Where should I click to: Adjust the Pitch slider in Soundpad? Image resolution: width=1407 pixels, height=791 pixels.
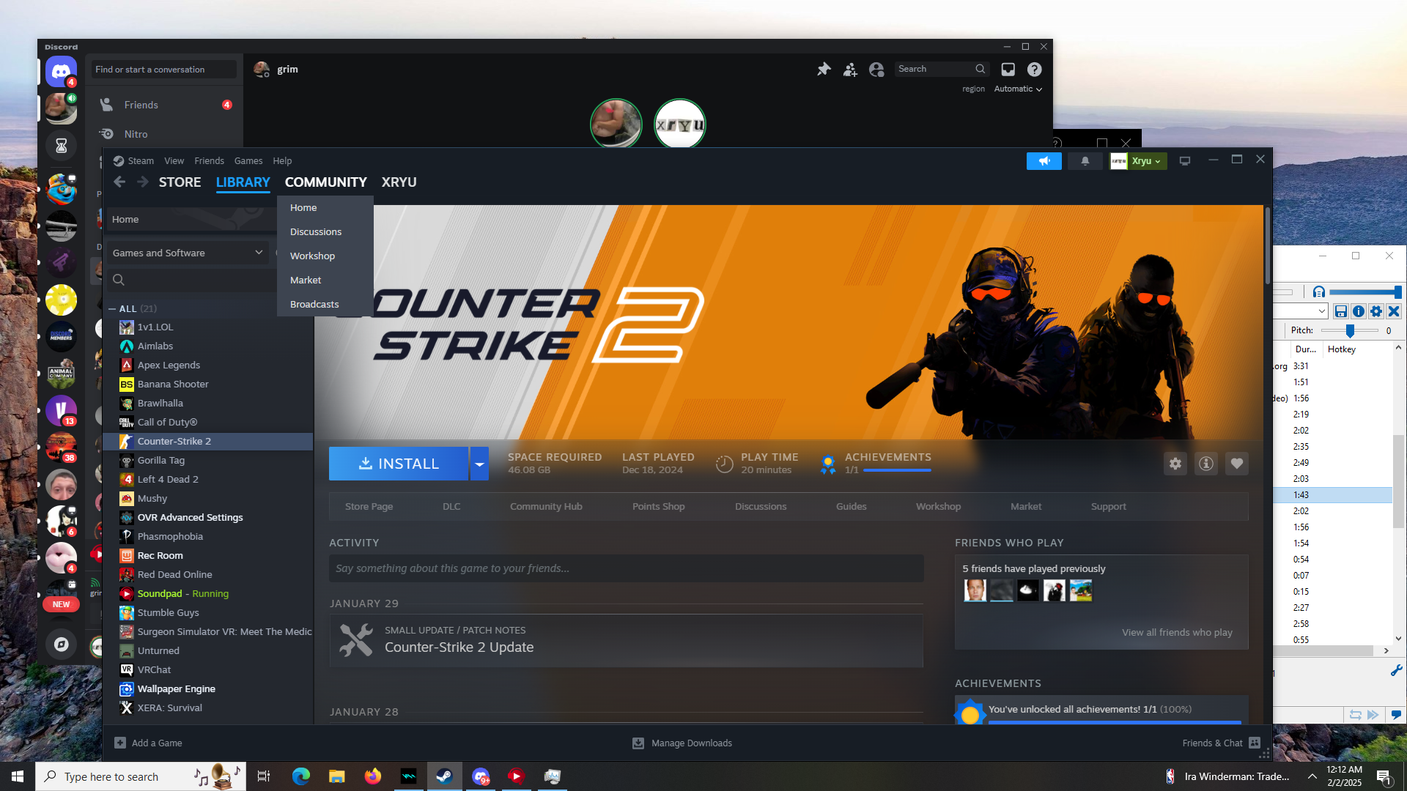1350,331
